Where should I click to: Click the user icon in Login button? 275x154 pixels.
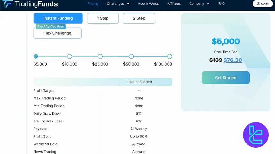tap(258, 4)
